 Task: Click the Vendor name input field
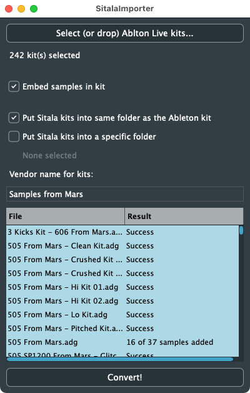(125, 194)
